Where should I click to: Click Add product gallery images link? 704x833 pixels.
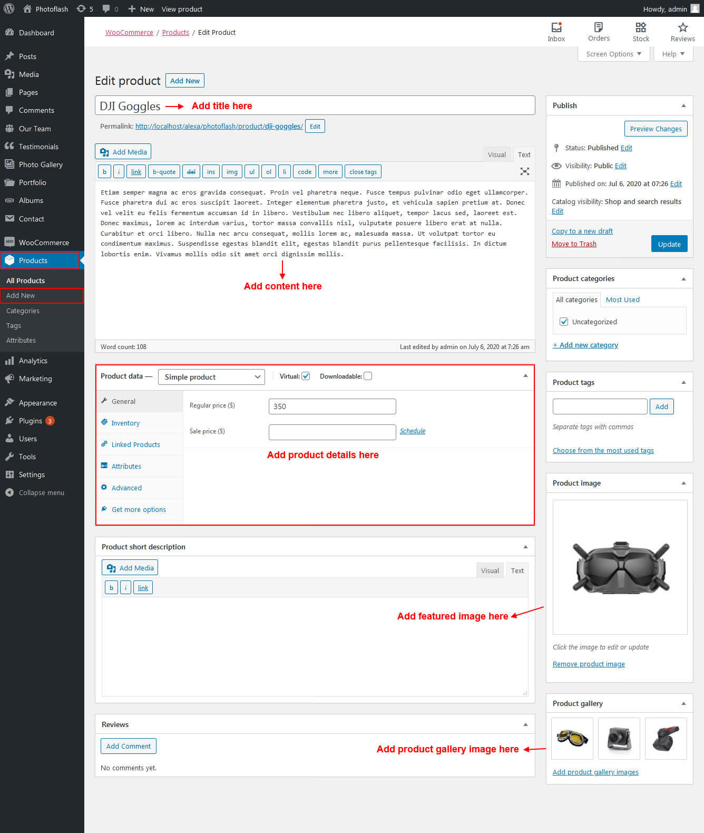click(595, 772)
